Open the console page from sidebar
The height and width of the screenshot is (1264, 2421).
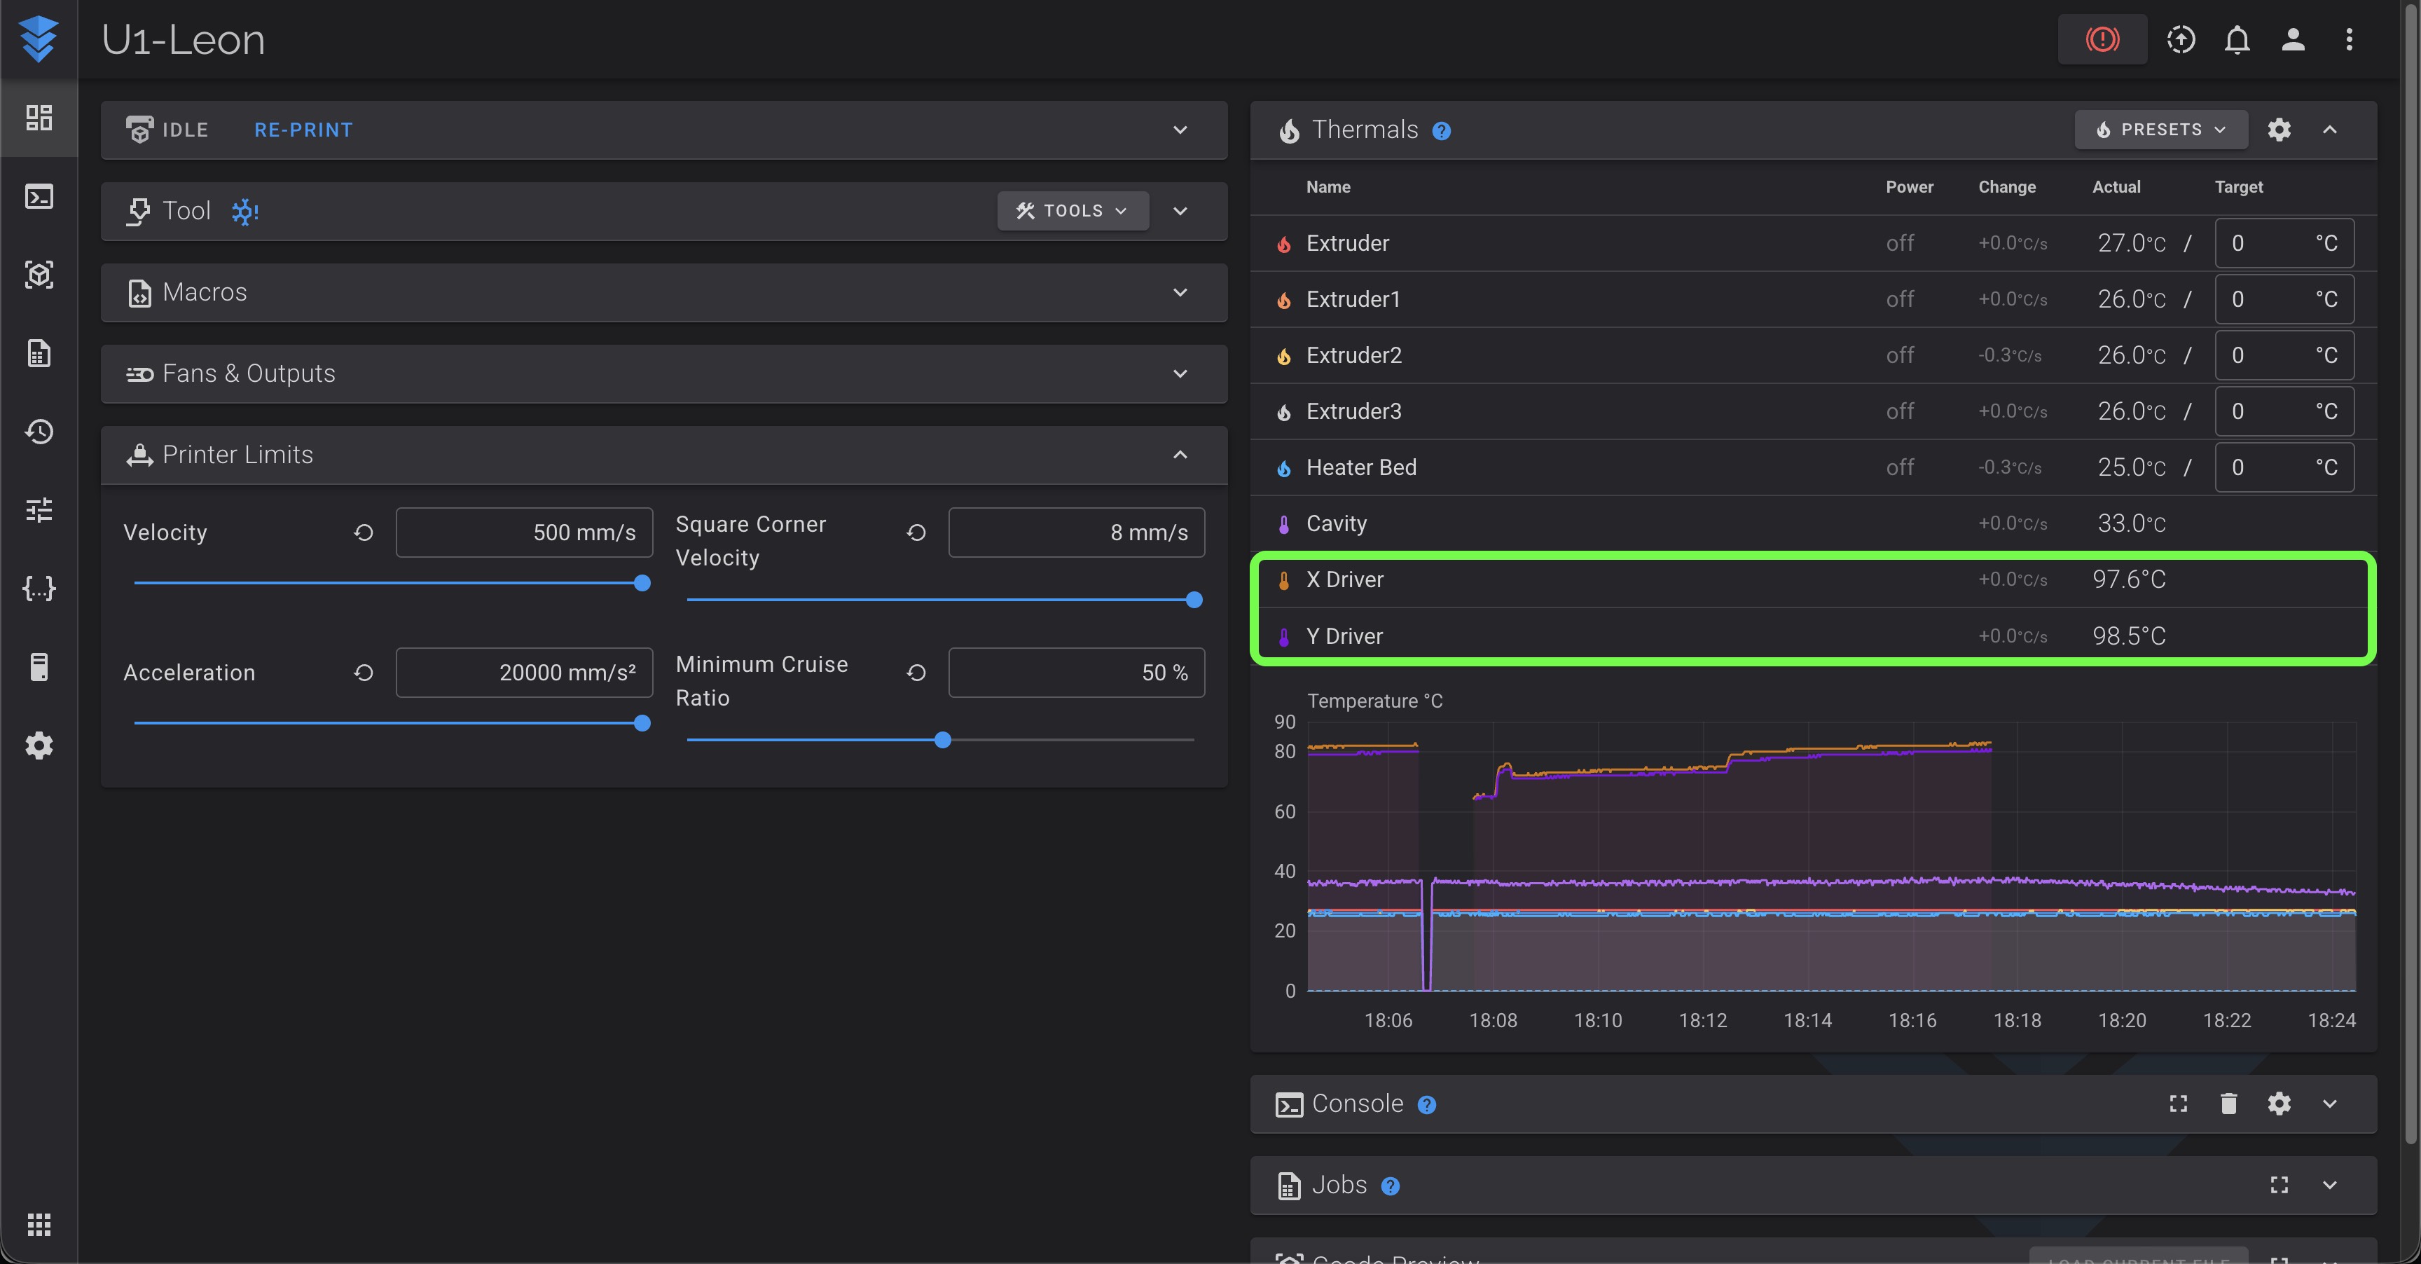click(x=39, y=196)
